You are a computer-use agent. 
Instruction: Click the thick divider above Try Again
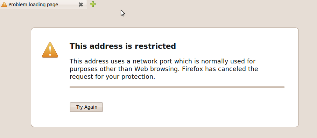pyautogui.click(x=177, y=87)
